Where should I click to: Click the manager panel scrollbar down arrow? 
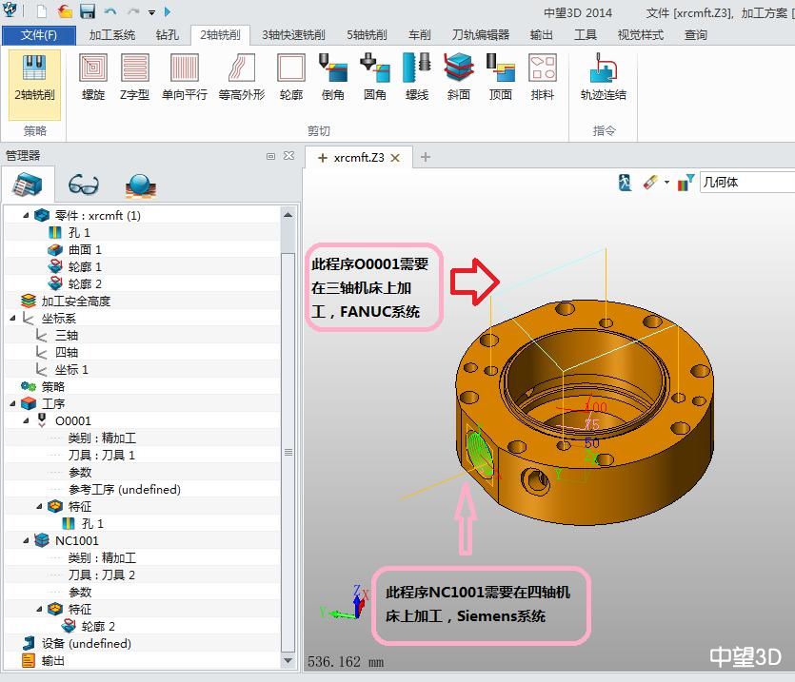point(288,660)
